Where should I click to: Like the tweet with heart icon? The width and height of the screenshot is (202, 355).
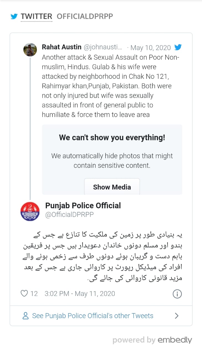tap(24, 293)
